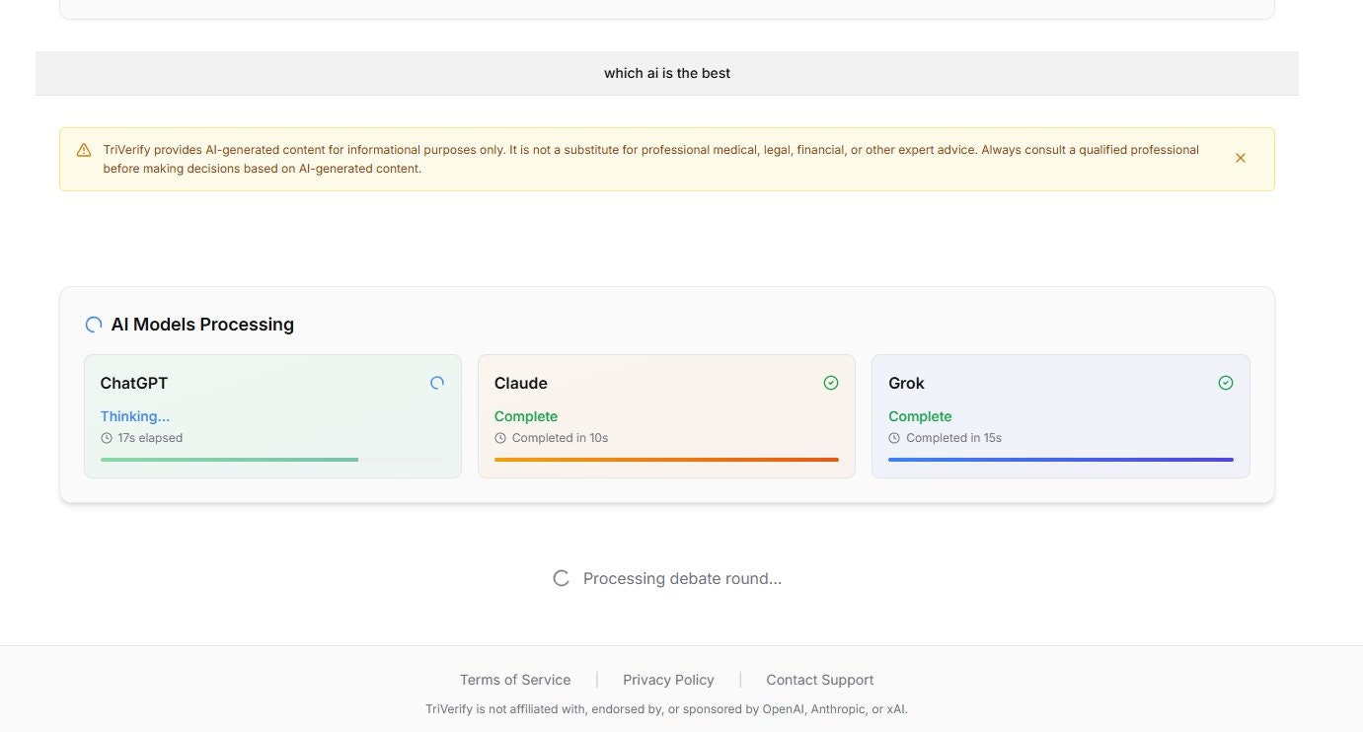Click the spinner beside Processing debate round

click(561, 578)
